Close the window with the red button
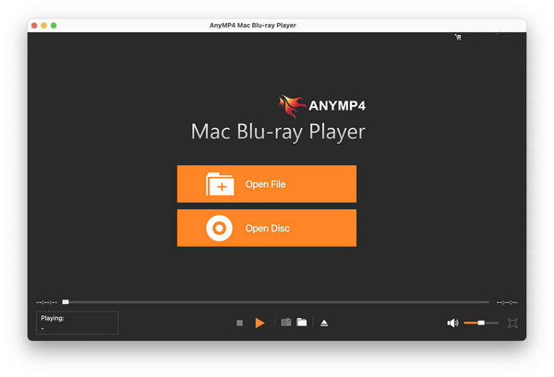This screenshot has height=377, width=554. (34, 26)
